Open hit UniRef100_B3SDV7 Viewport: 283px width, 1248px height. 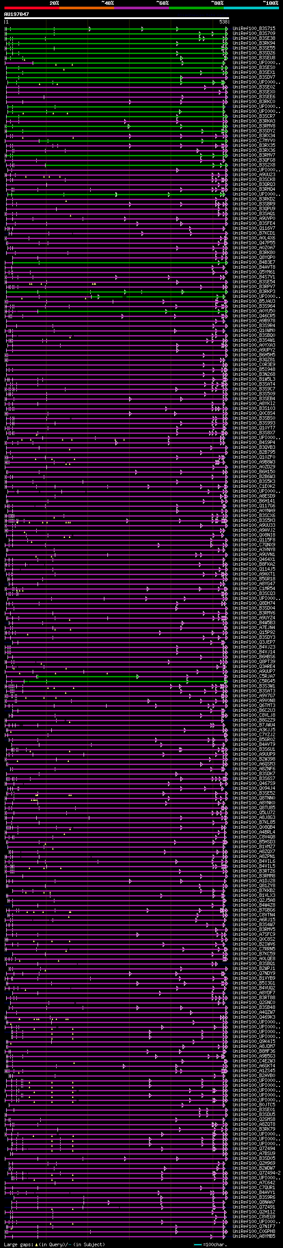[x=254, y=77]
